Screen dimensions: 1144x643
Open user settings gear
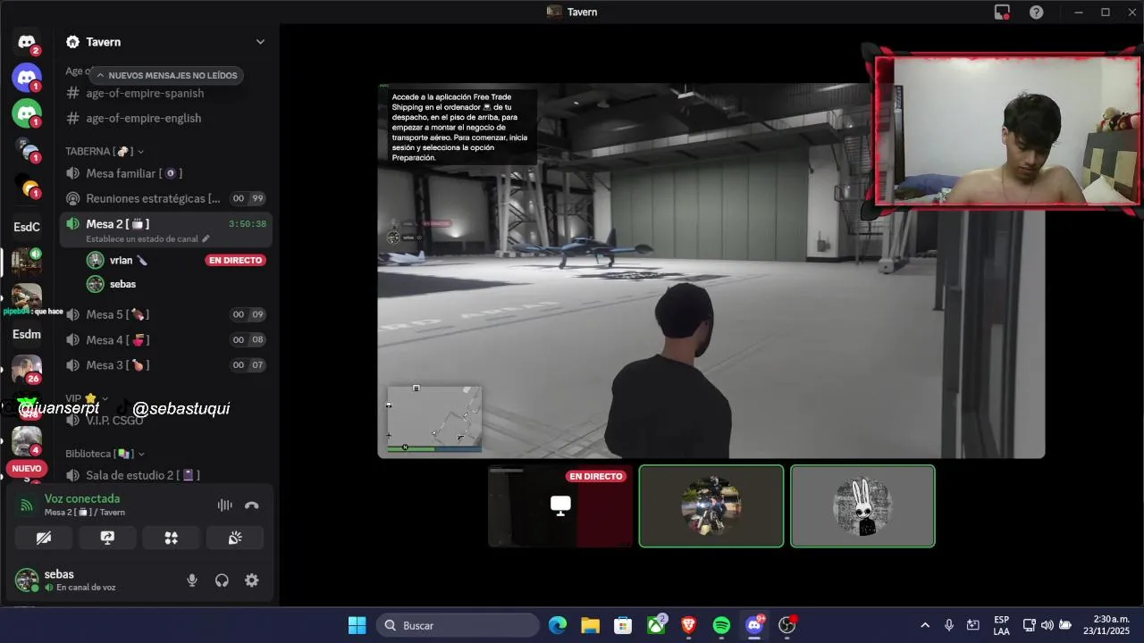click(x=252, y=580)
